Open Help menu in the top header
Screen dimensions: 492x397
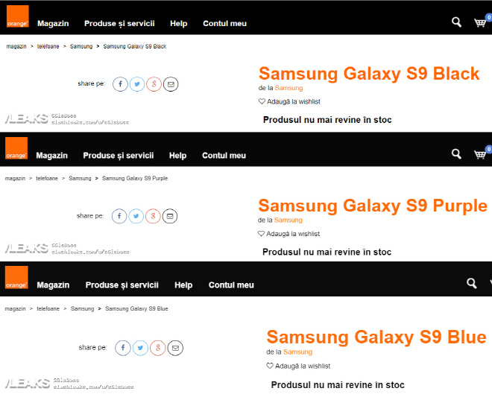[179, 24]
